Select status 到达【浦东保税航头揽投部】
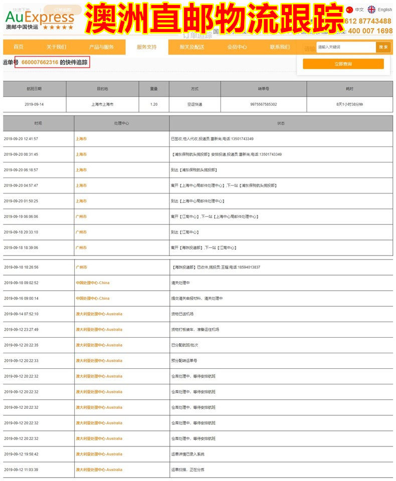 click(x=194, y=170)
